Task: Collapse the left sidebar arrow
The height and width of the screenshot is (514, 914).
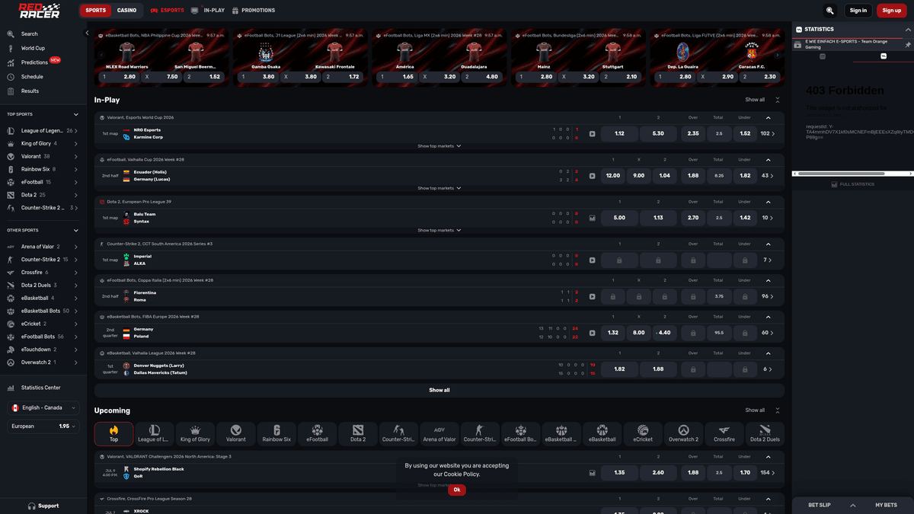Action: tap(87, 33)
